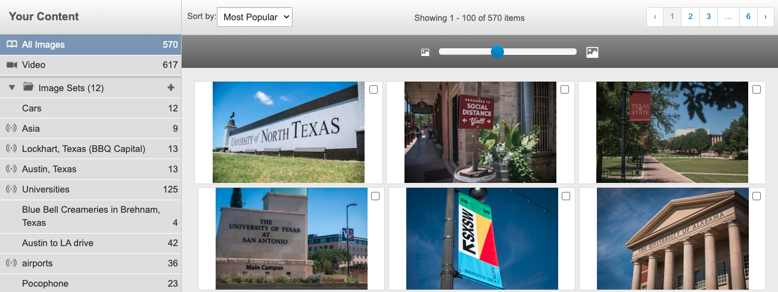This screenshot has width=778, height=292.
Task: Check the Social Distance Y'all image checkbox
Action: tap(565, 89)
